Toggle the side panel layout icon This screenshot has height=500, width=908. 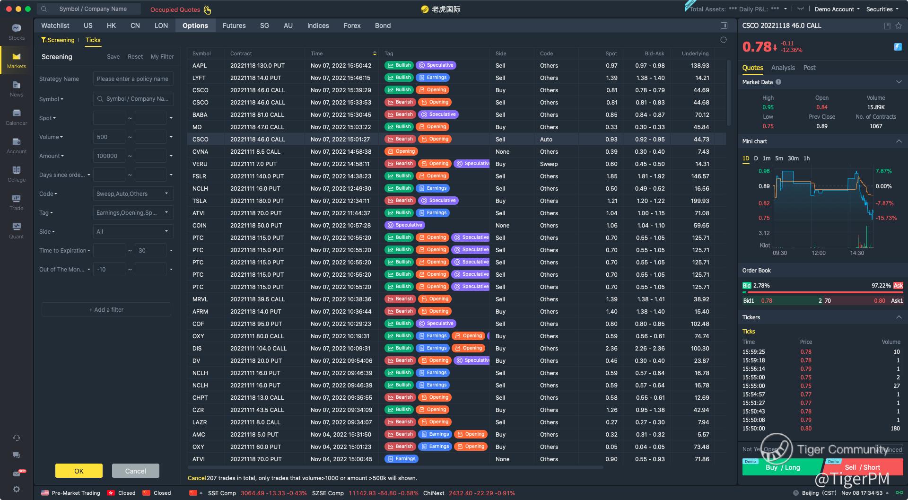724,26
